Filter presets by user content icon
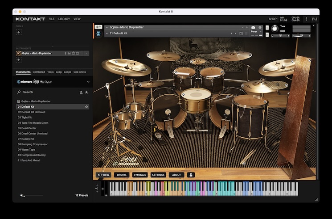This screenshot has height=219, width=332. click(x=81, y=92)
